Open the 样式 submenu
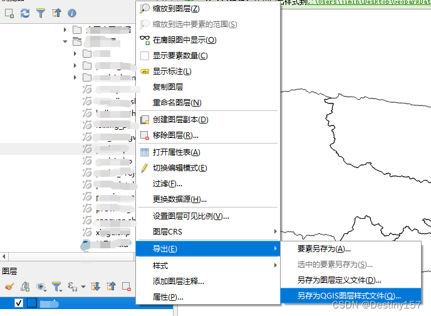 pyautogui.click(x=208, y=266)
